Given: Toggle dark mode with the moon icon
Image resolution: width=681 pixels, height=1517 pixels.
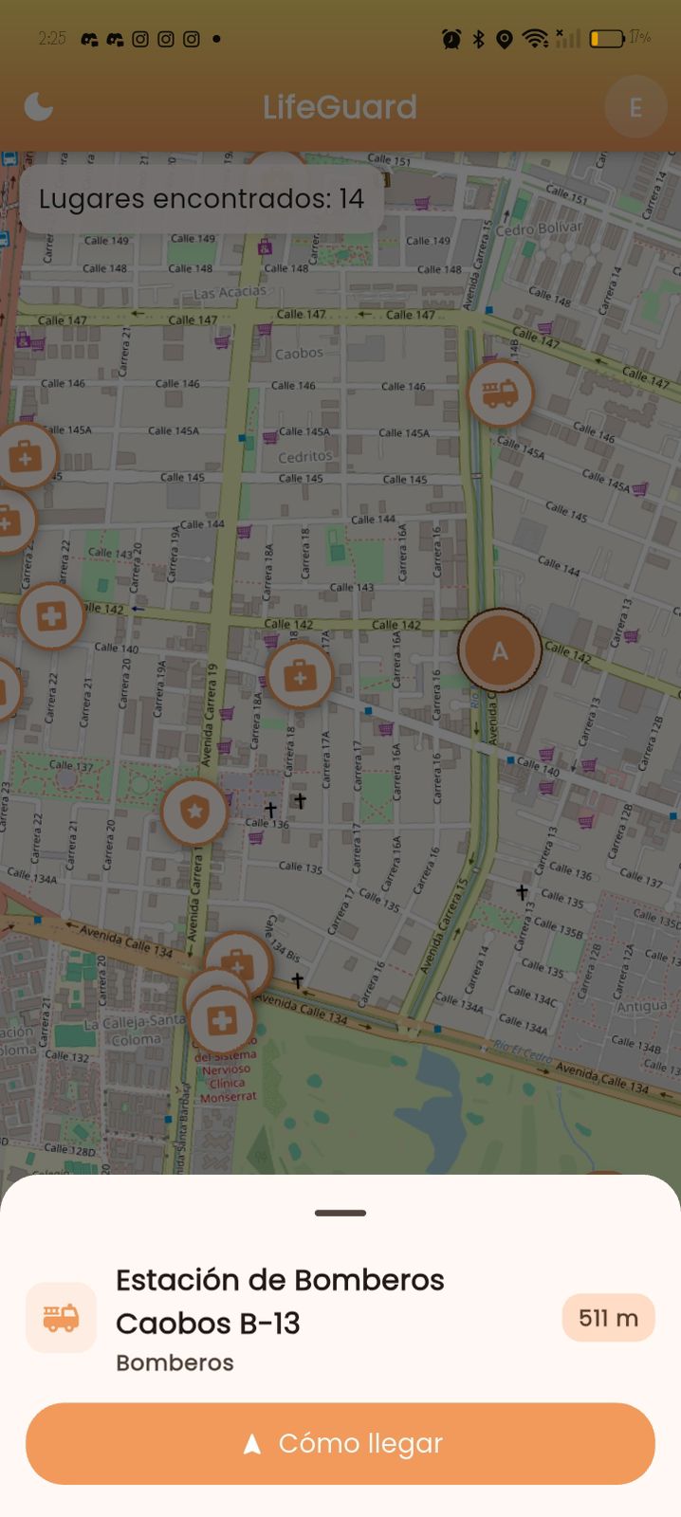Looking at the screenshot, I should pos(38,107).
